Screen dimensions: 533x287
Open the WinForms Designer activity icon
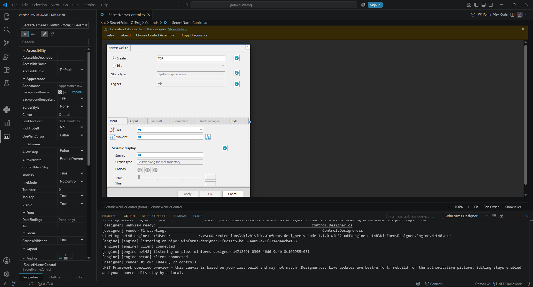7,136
